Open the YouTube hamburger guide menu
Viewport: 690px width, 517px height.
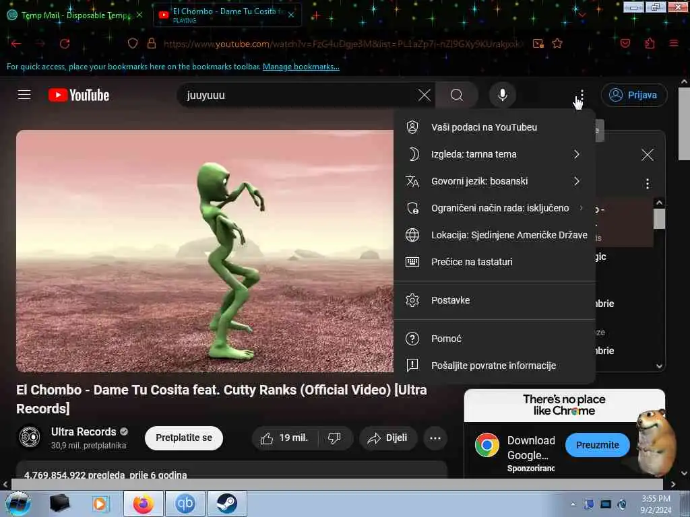tap(24, 94)
